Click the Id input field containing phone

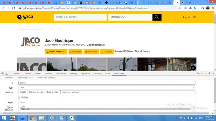107,83
